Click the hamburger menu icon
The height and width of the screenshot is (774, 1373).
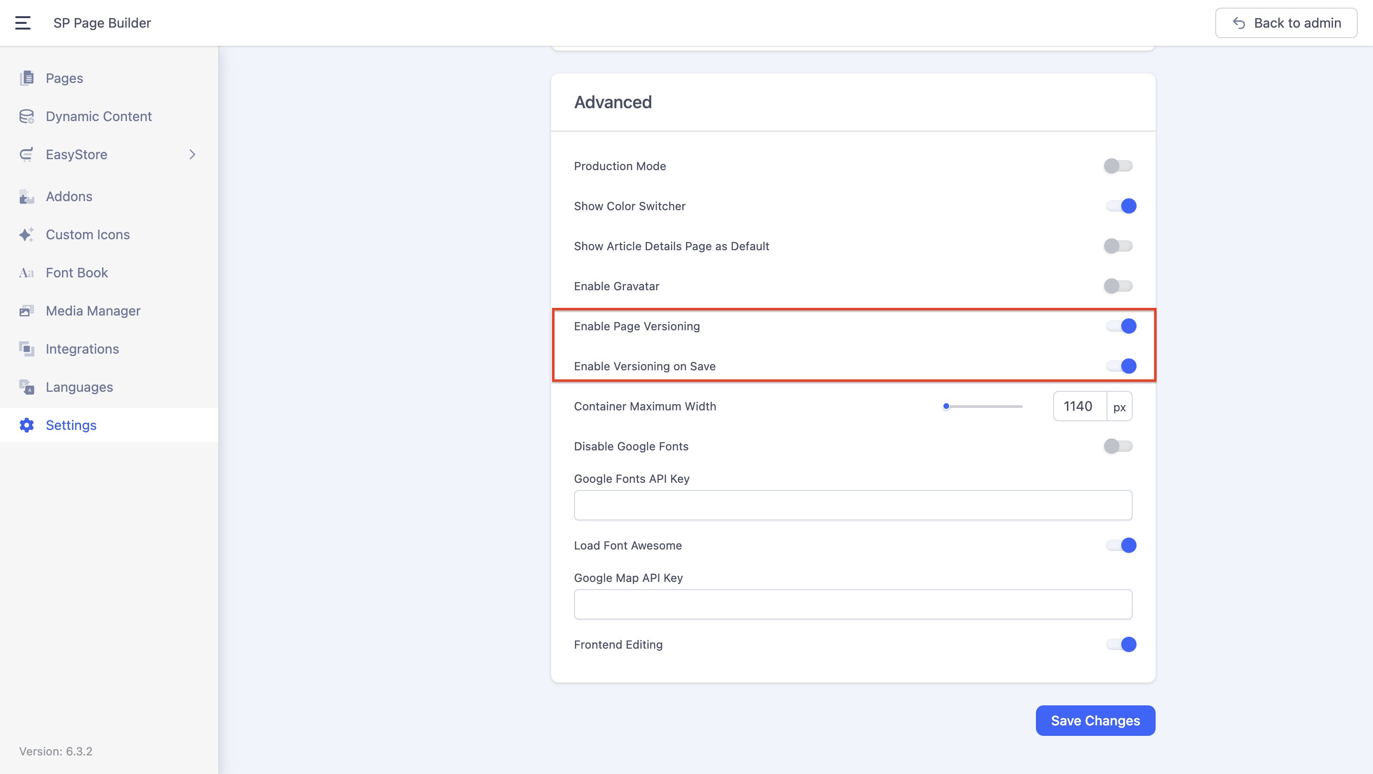click(x=22, y=23)
